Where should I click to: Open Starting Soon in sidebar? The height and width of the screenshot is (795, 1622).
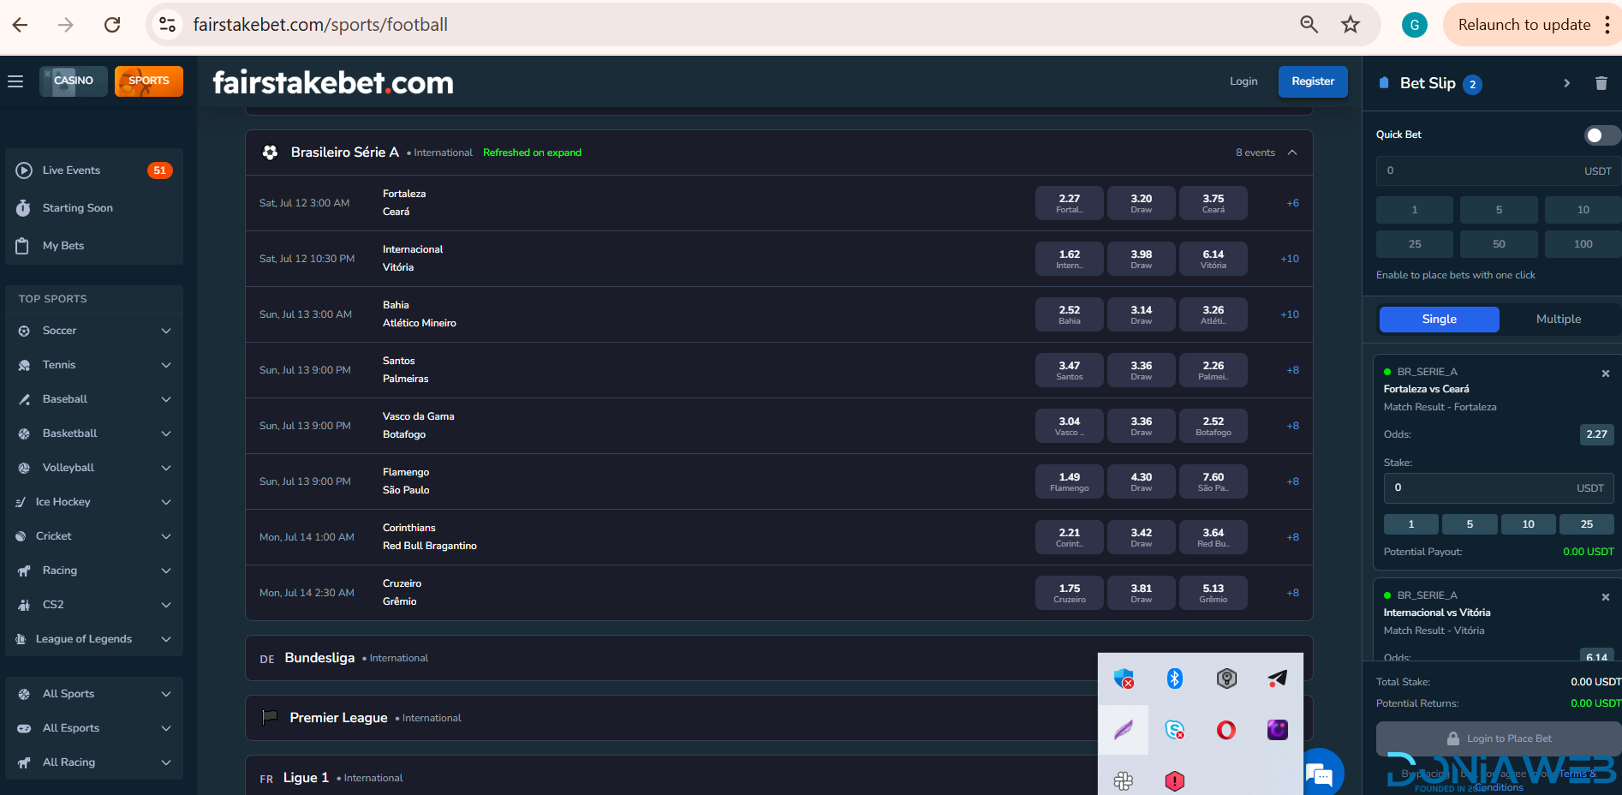click(94, 208)
